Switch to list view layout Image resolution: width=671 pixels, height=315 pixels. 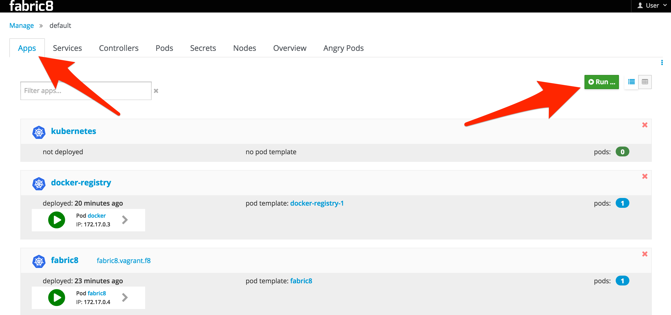click(x=631, y=82)
